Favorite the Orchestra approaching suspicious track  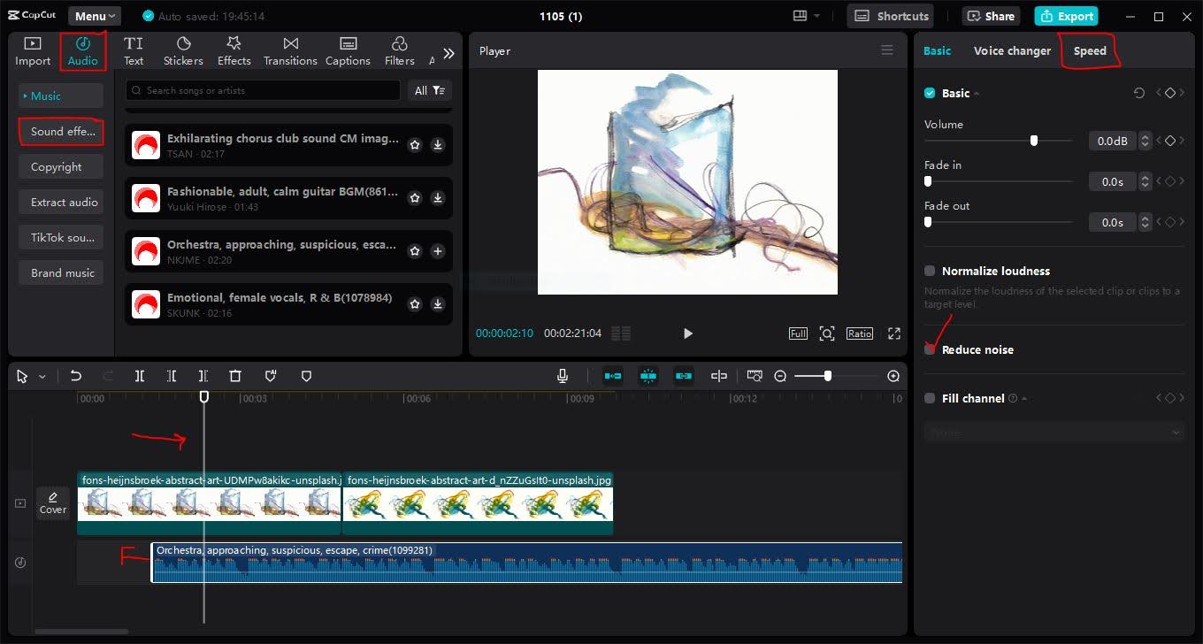tap(415, 251)
